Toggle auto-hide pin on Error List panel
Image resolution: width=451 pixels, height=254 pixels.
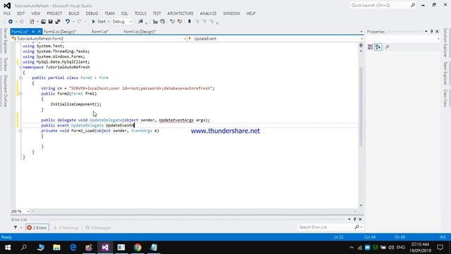[x=354, y=219]
